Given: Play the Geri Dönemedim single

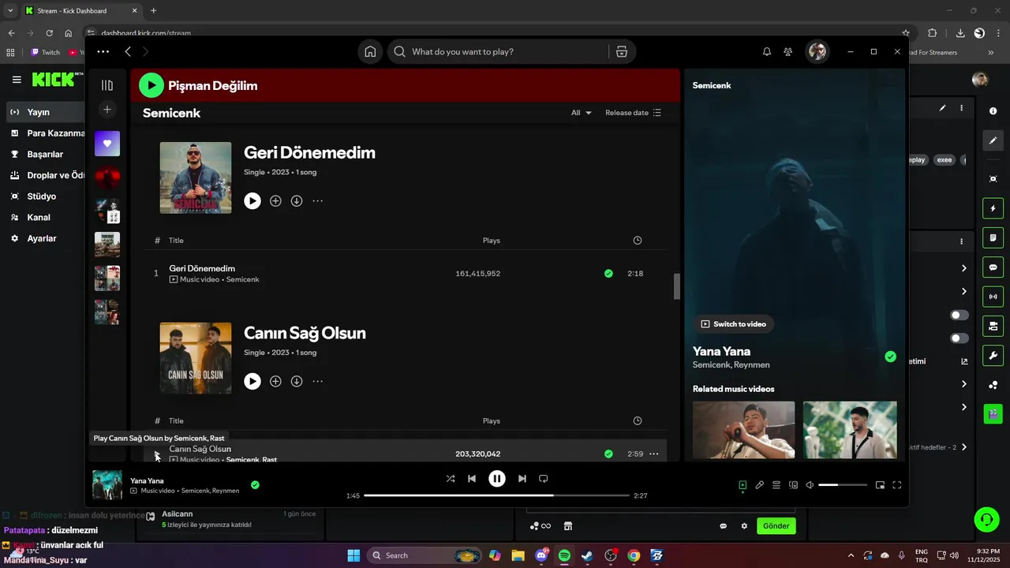Looking at the screenshot, I should coord(252,201).
